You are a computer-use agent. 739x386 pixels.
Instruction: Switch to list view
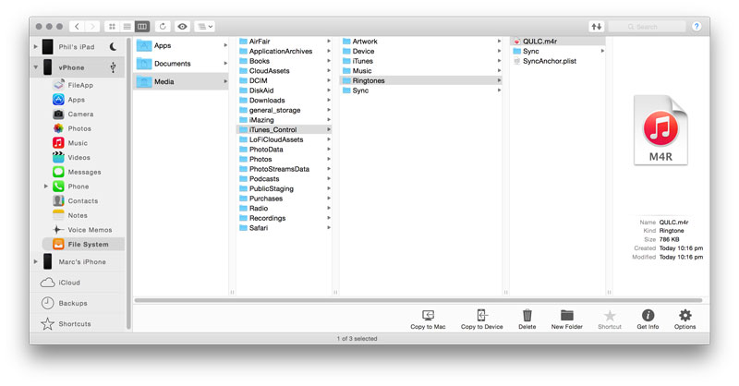coord(127,27)
